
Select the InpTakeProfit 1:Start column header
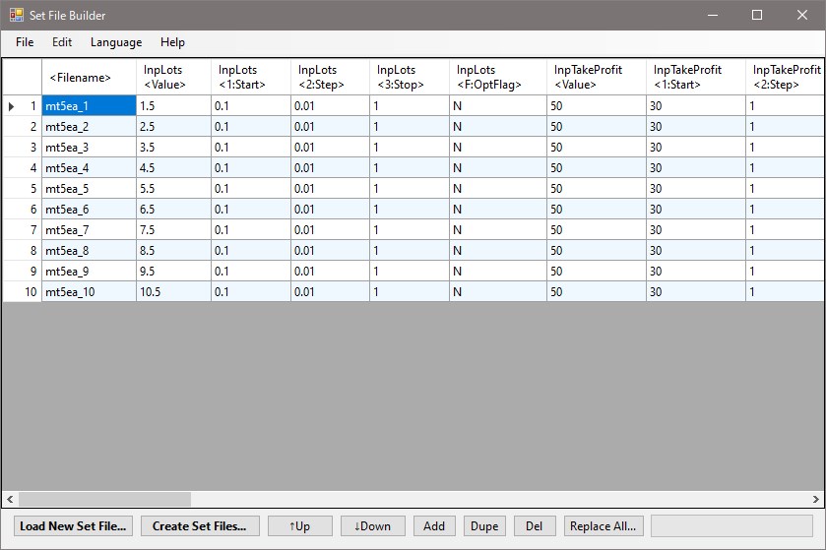(696, 78)
